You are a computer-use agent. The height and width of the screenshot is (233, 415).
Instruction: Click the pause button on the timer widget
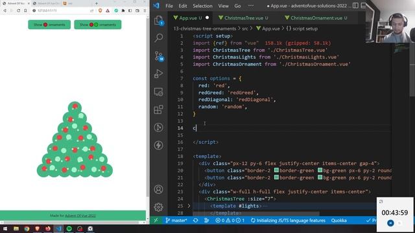coord(390,223)
